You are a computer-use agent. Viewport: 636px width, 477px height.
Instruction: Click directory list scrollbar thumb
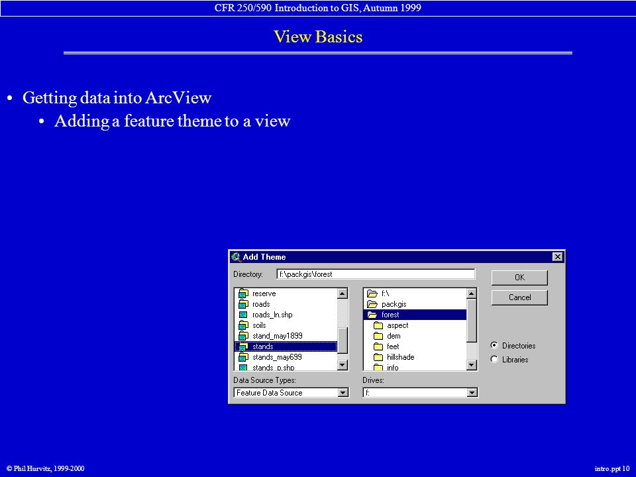tap(471, 321)
